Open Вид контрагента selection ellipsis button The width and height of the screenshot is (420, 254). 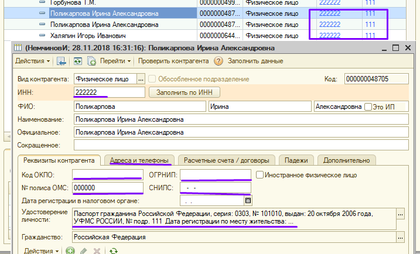tap(141, 79)
